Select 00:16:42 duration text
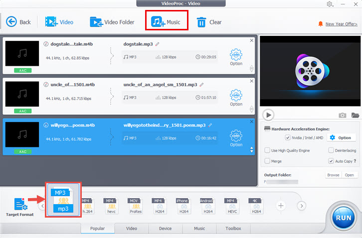The width and height of the screenshot is (362, 238). [208, 138]
